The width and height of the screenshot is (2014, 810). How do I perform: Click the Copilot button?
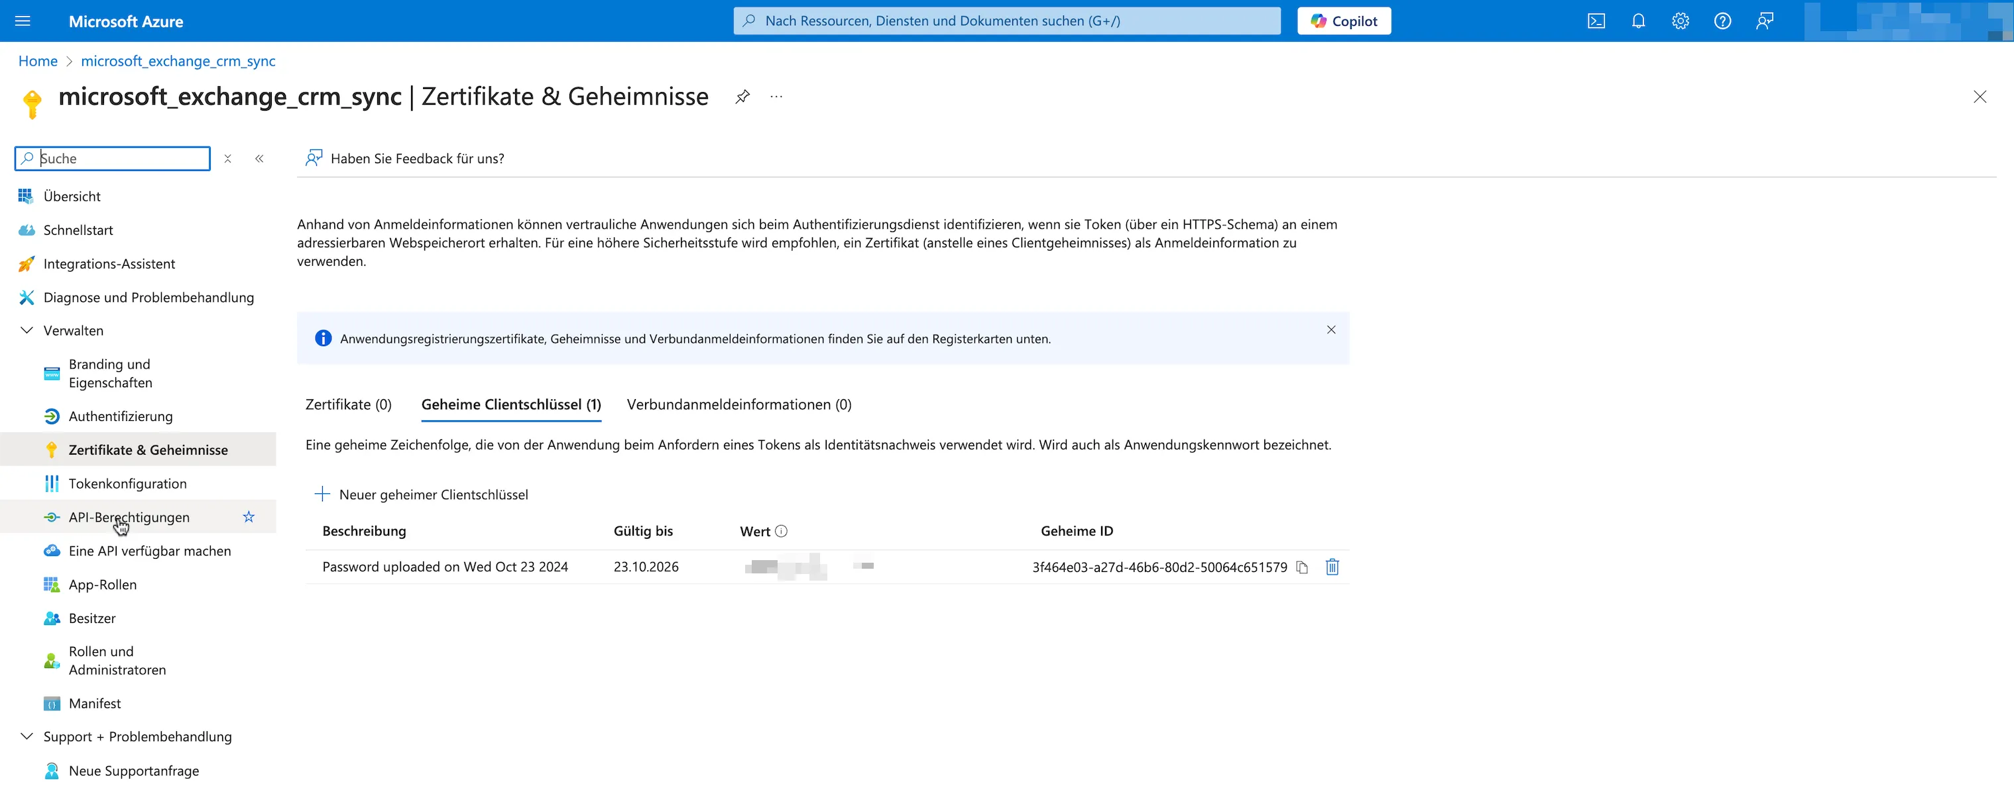(x=1344, y=21)
